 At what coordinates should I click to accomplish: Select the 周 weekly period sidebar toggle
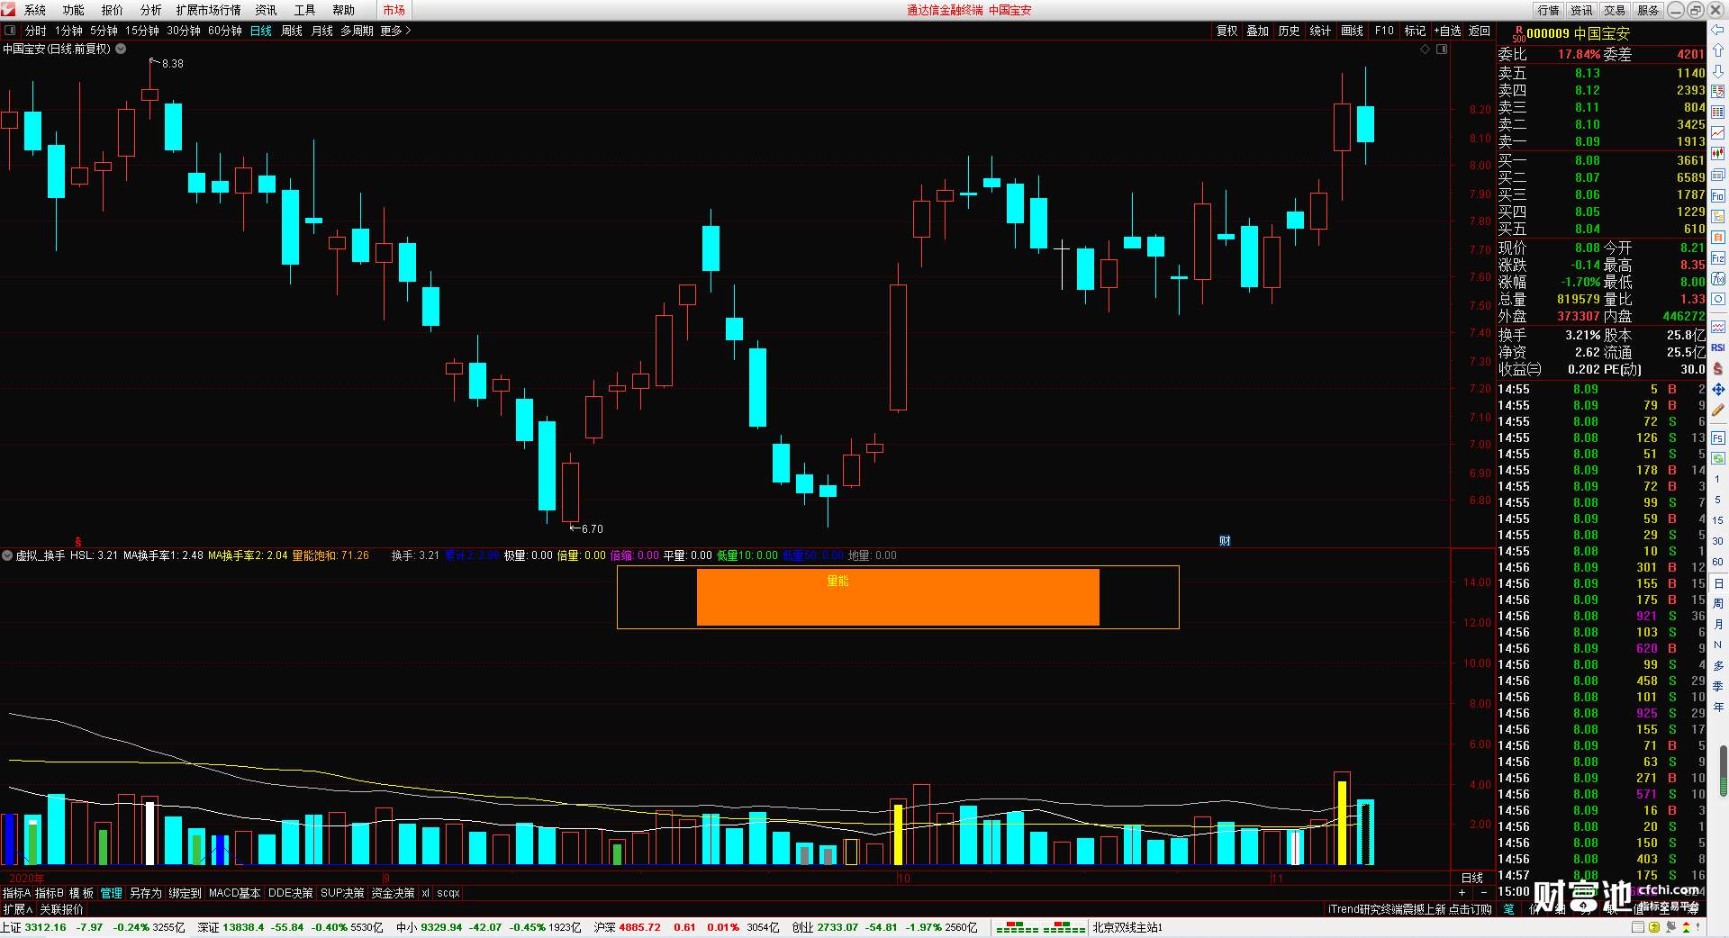pos(1718,603)
